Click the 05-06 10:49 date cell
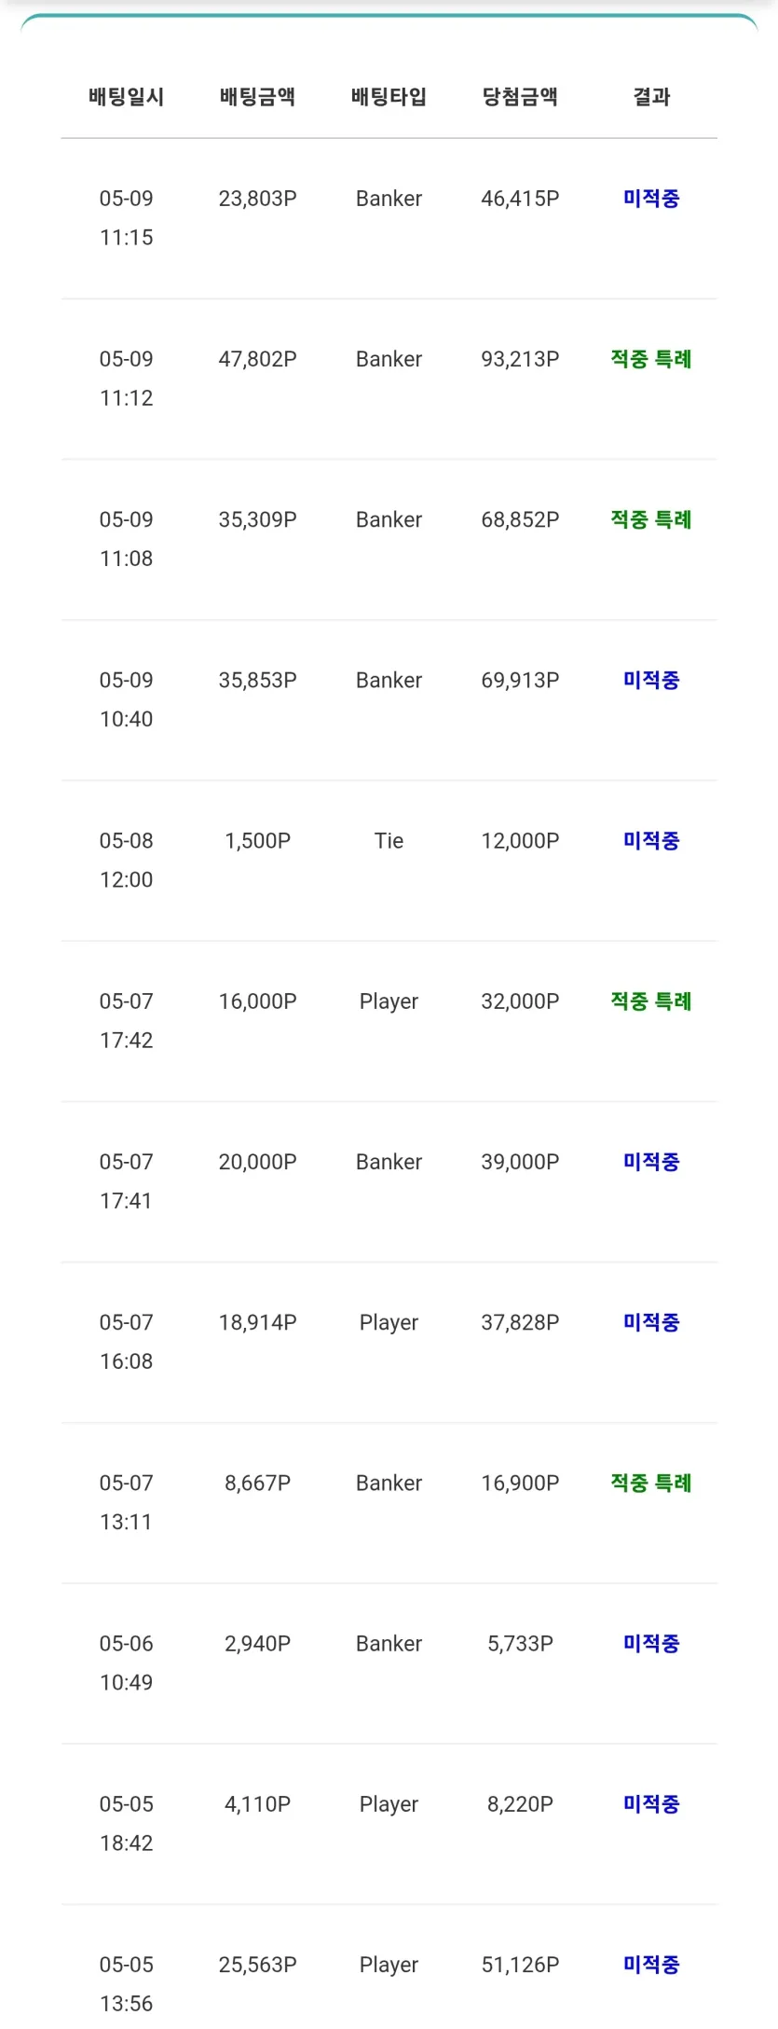Image resolution: width=778 pixels, height=2029 pixels. click(x=127, y=1663)
